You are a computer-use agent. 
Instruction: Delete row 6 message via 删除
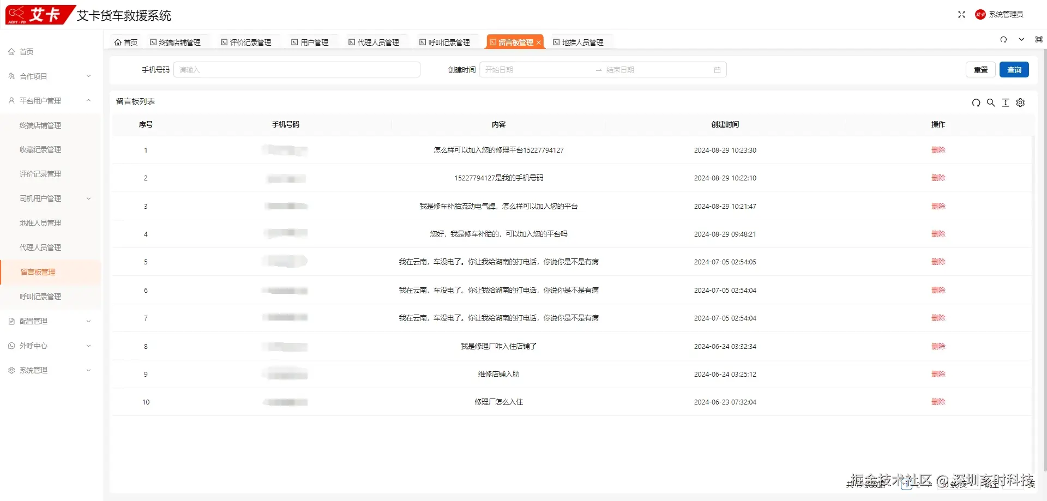click(x=938, y=291)
